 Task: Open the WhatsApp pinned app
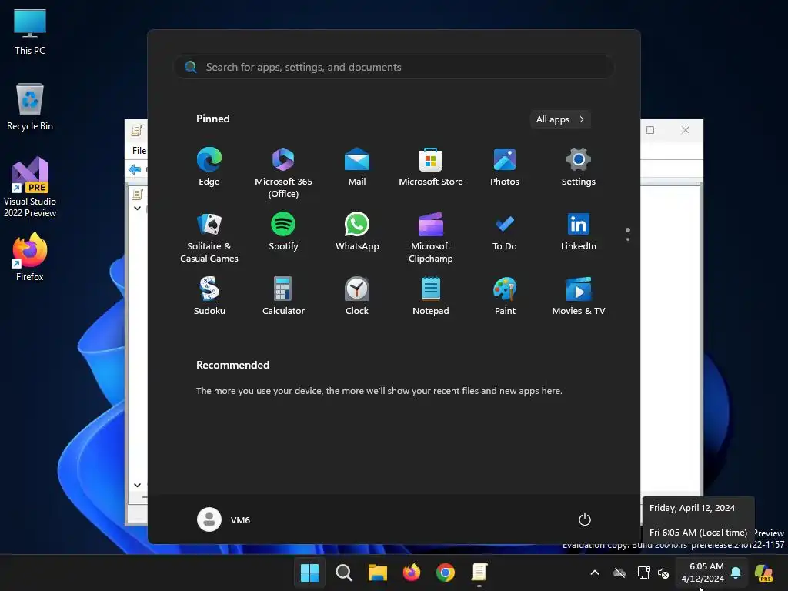coord(357,231)
